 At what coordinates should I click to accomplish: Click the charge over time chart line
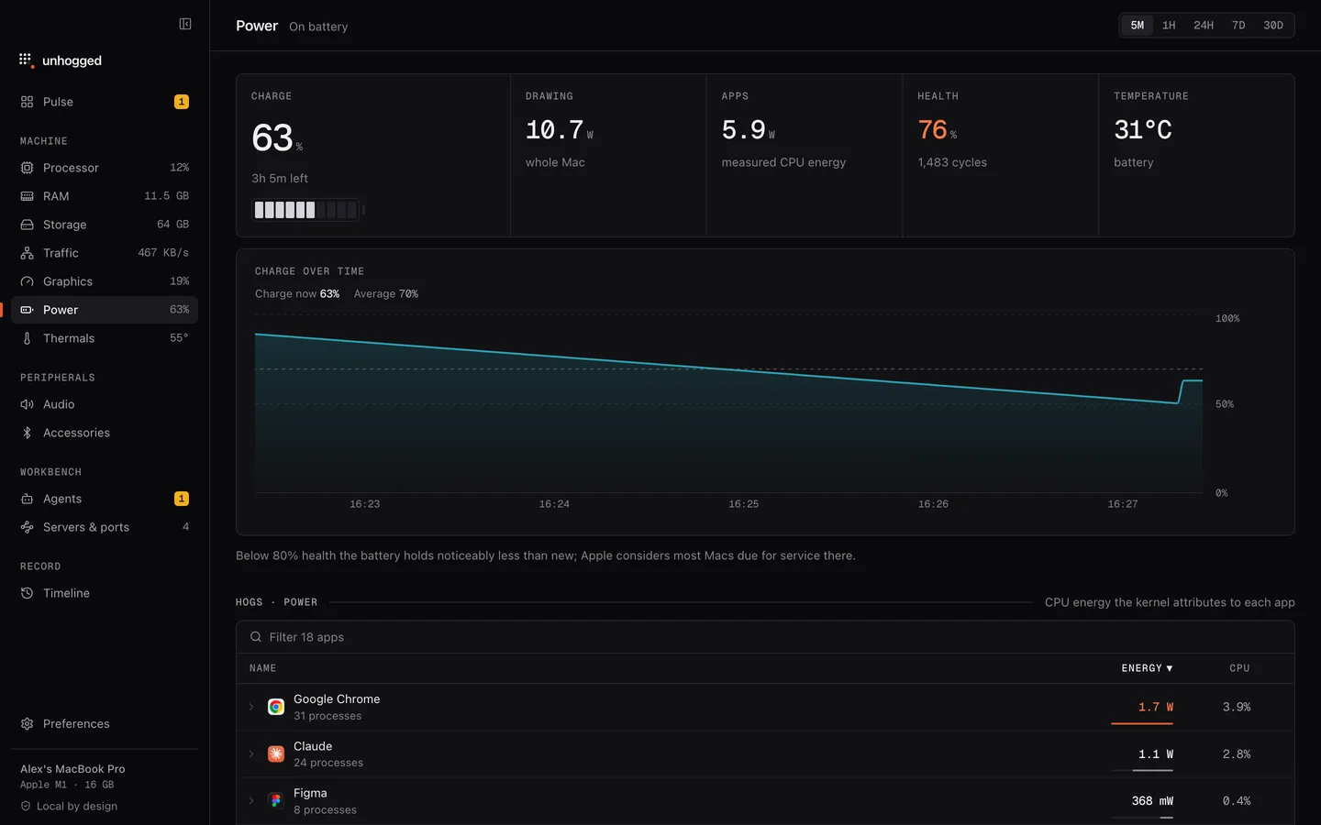click(728, 369)
